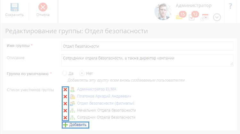
Task: Open help via the question mark icon
Action: [x=230, y=6]
